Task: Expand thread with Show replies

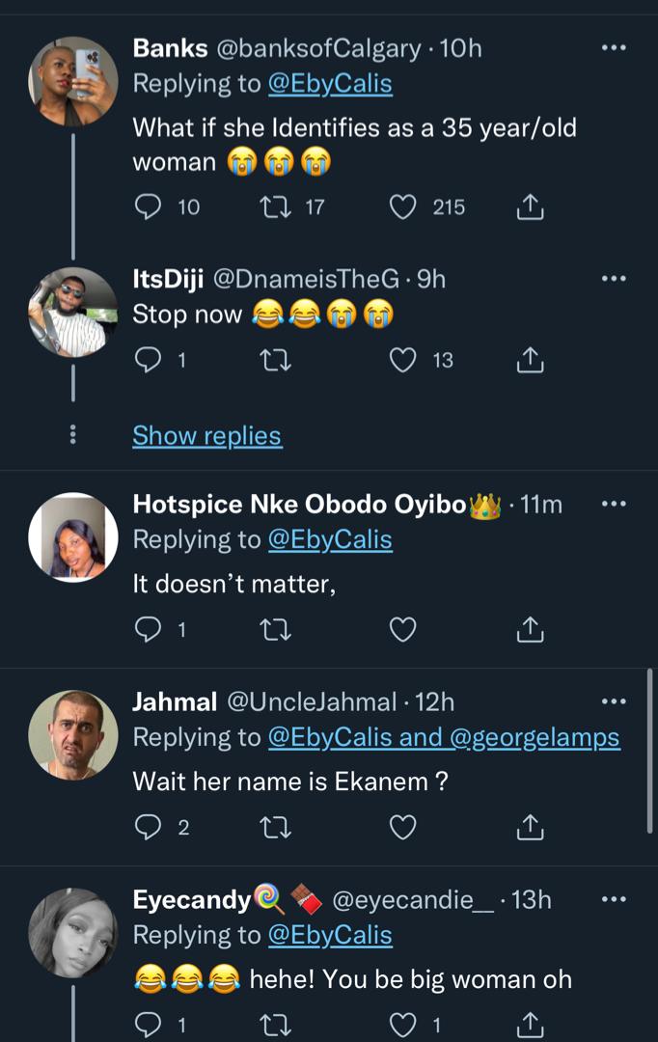Action: coord(206,436)
